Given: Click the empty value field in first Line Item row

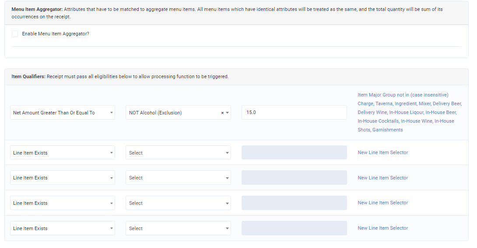Looking at the screenshot, I should point(294,153).
